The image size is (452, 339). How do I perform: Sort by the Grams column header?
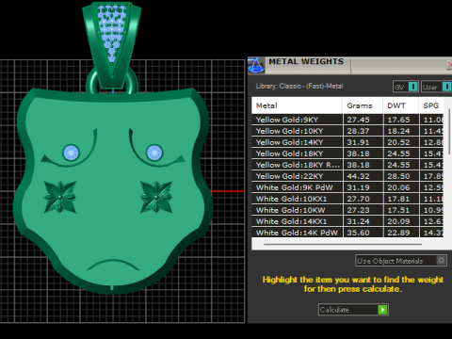coord(363,105)
